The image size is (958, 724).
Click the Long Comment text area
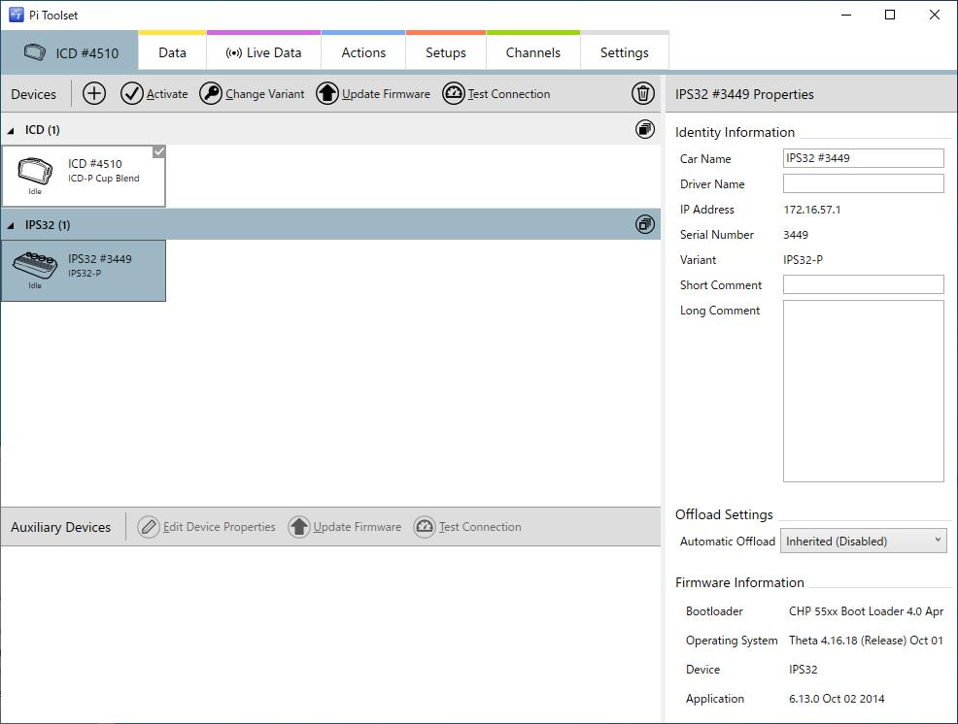pos(864,391)
